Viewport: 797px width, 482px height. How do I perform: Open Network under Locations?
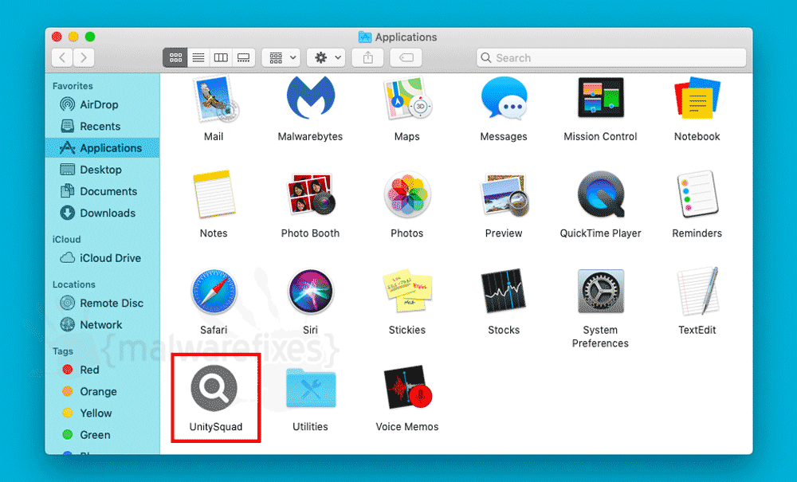(x=102, y=325)
